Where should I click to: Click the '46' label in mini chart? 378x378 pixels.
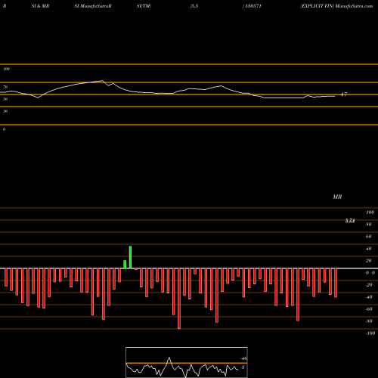(243, 358)
